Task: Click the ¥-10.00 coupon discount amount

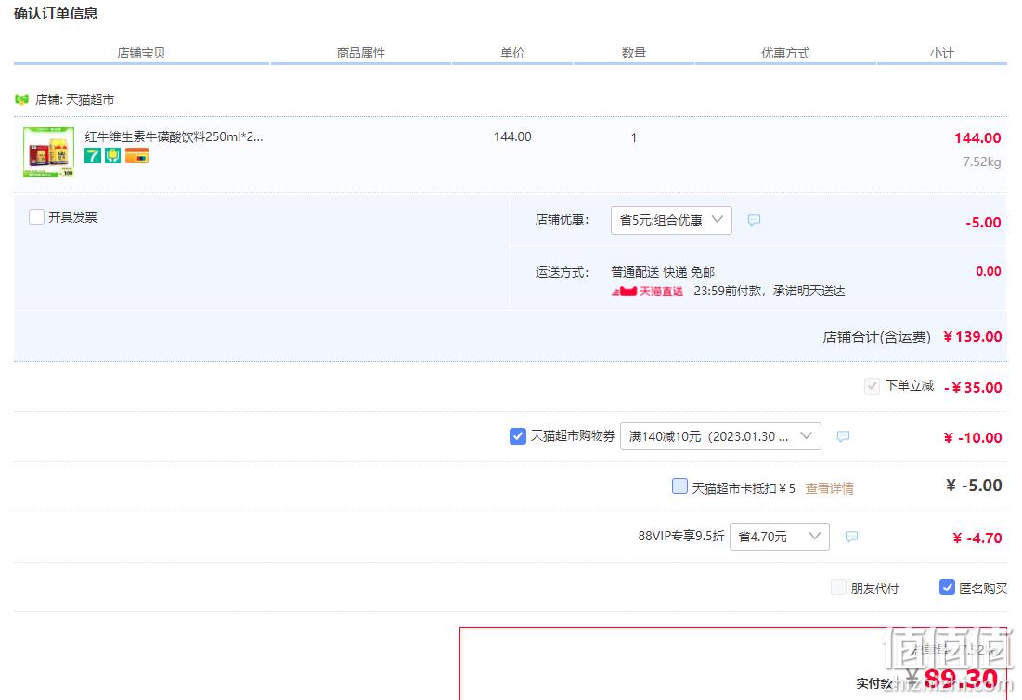Action: [973, 438]
